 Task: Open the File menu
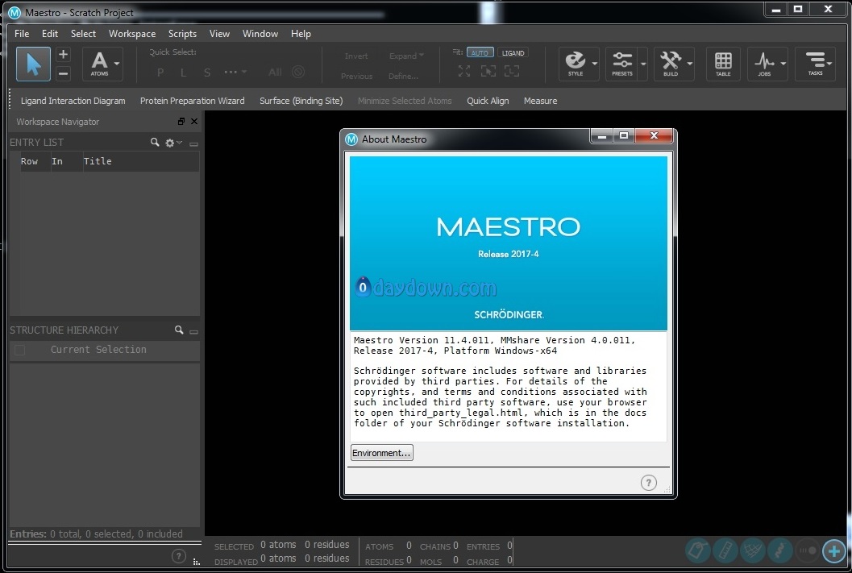pos(22,34)
